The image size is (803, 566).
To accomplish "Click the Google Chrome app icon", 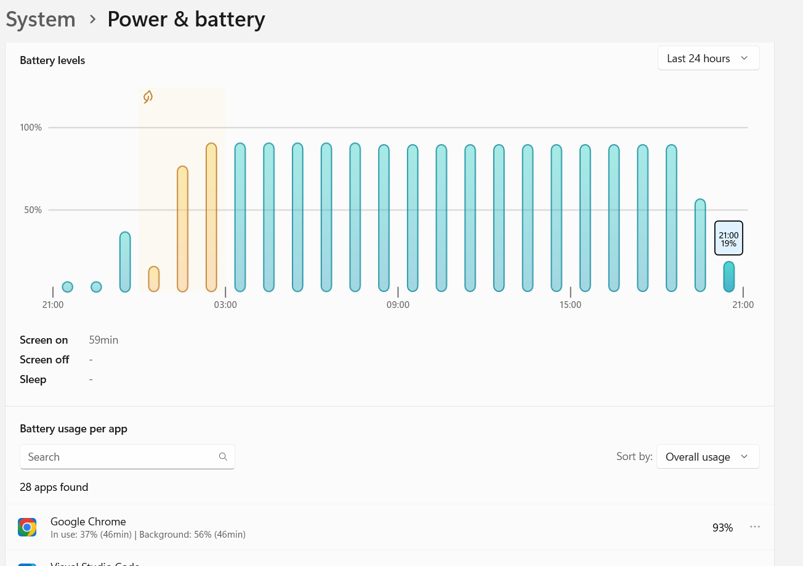I will pos(27,527).
